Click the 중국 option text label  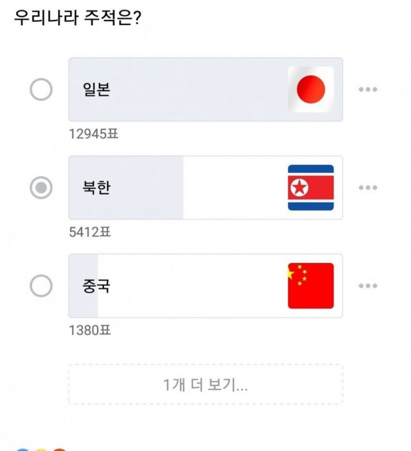pos(97,287)
